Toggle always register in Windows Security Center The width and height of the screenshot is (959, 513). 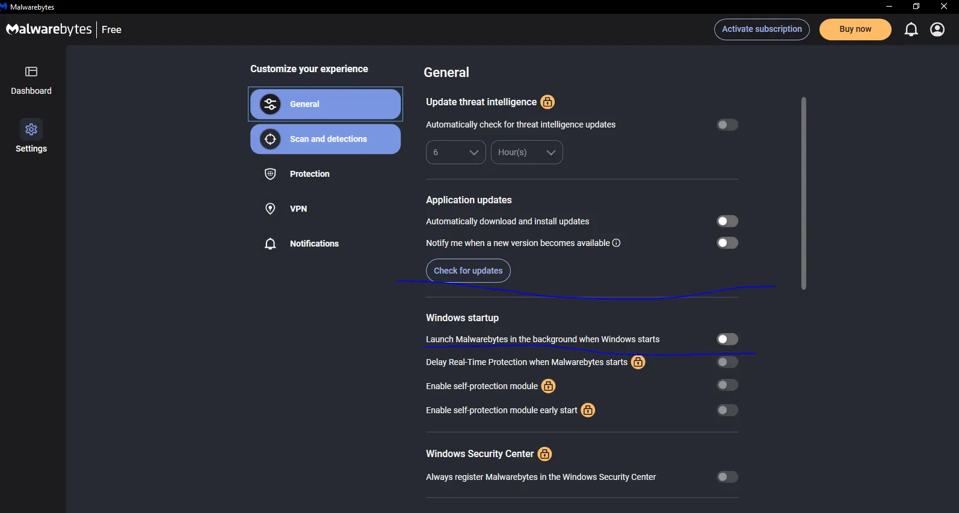tap(727, 477)
